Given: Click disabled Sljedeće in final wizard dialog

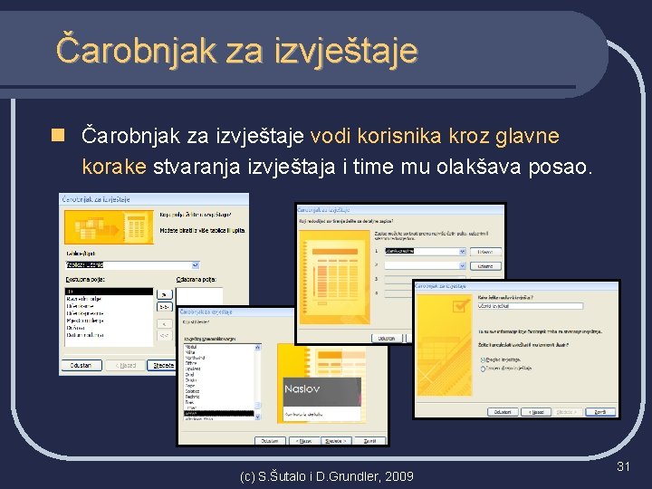Looking at the screenshot, I should (x=567, y=412).
